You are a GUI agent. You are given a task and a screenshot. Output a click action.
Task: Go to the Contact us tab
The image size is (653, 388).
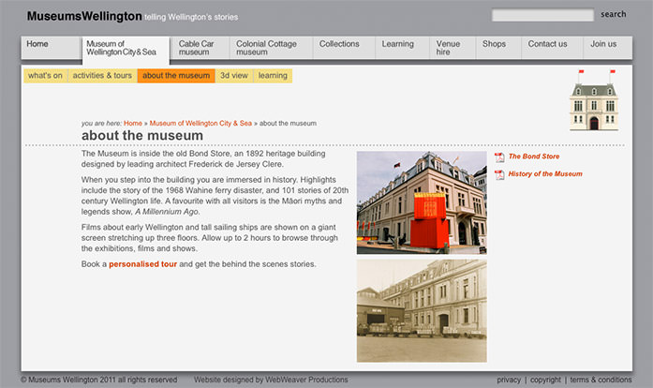(552, 48)
